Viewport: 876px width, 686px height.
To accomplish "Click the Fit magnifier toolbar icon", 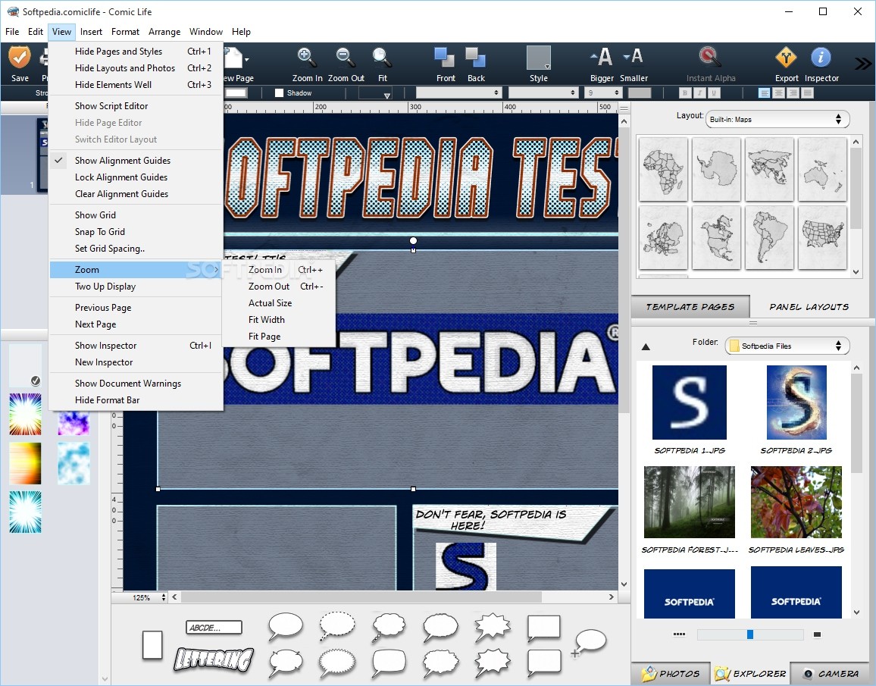I will pos(382,57).
